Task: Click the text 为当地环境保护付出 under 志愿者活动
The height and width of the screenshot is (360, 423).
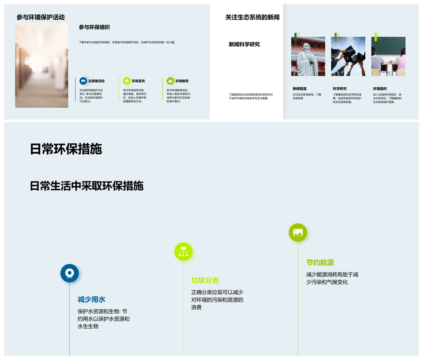Action: point(91,96)
